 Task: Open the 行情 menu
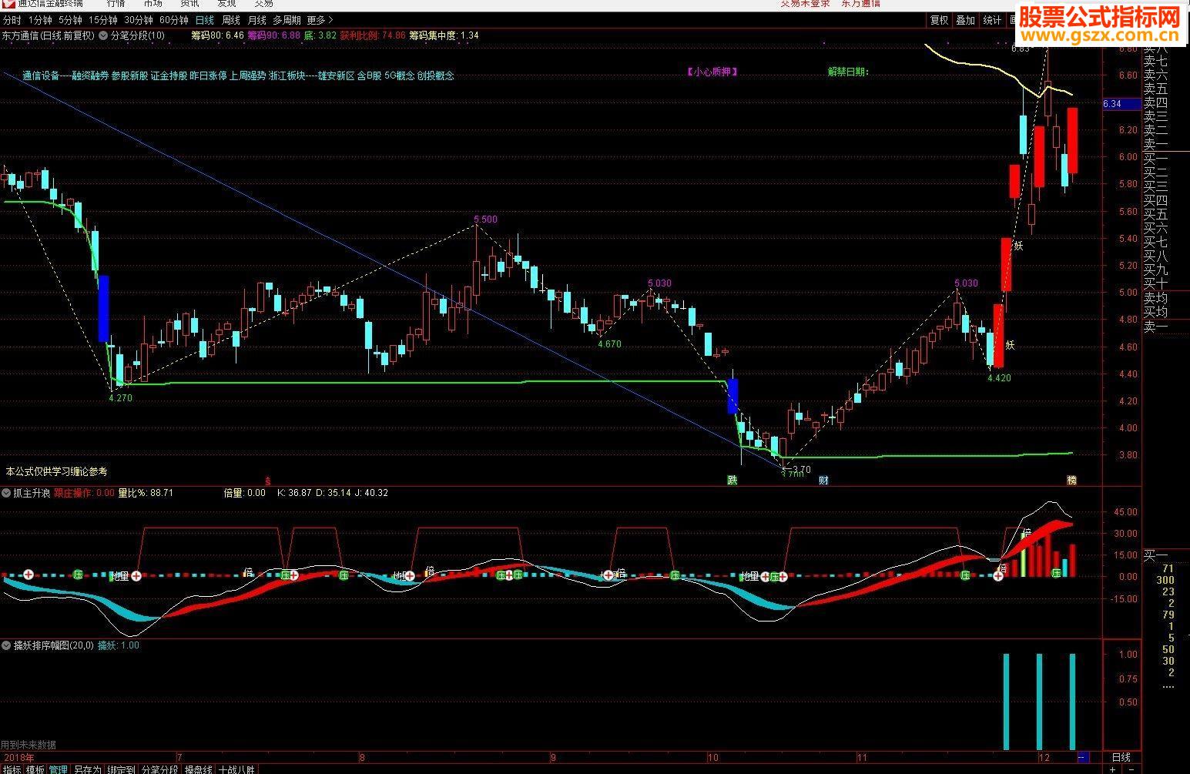(116, 3)
